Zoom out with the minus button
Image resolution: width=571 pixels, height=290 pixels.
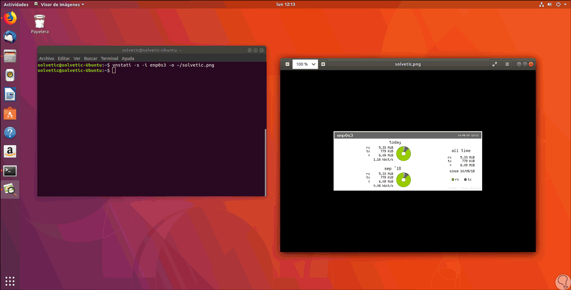pos(287,64)
